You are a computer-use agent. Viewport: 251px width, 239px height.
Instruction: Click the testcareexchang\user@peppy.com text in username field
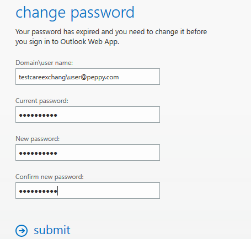(69, 77)
